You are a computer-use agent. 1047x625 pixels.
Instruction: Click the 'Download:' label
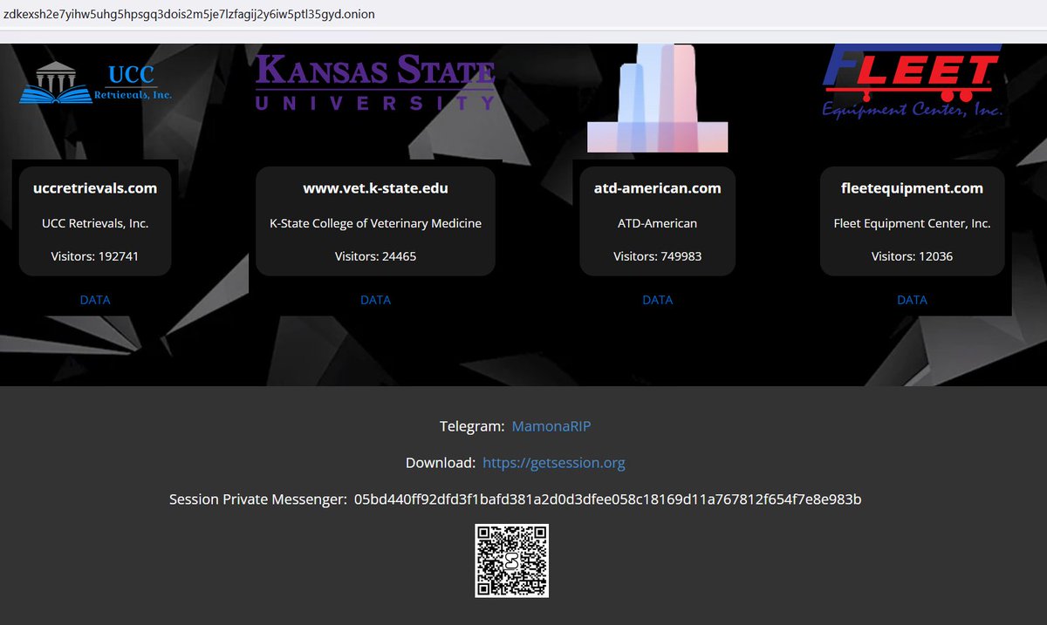tap(441, 463)
